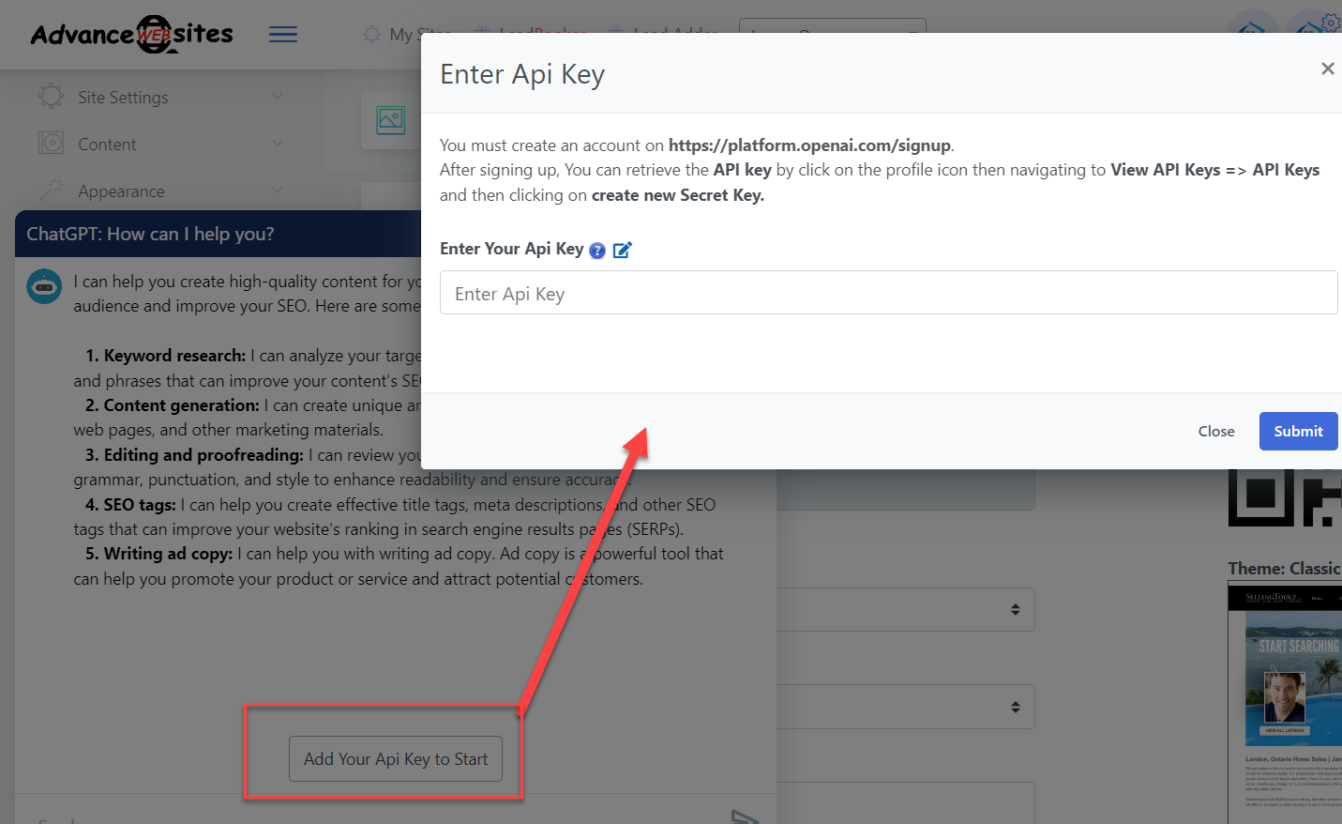The height and width of the screenshot is (824, 1342).
Task: Click Add Your Api Key to Start button
Action: pyautogui.click(x=396, y=758)
